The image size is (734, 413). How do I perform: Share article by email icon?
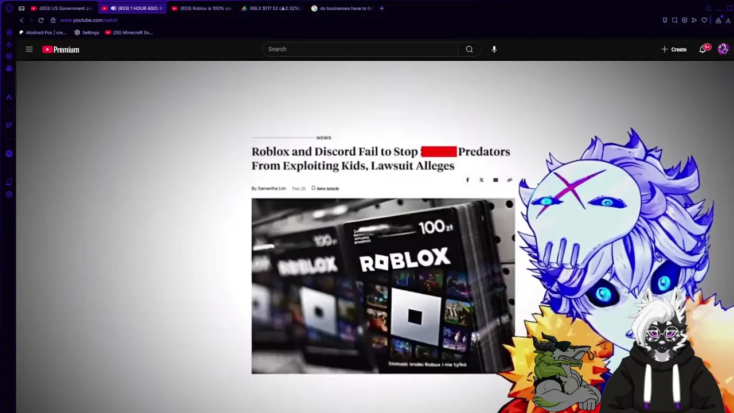(495, 180)
